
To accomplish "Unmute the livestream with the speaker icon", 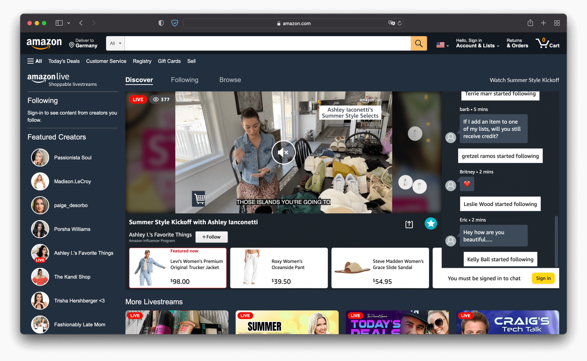I will [x=283, y=152].
